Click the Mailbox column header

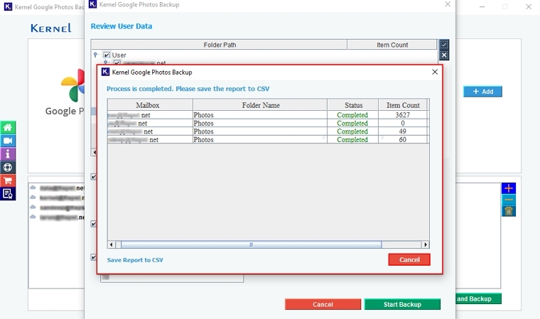click(150, 105)
